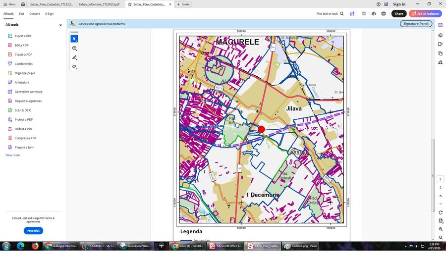The height and width of the screenshot is (261, 446).
Task: Open Paint from the Windows taskbar
Action: click(x=300, y=246)
